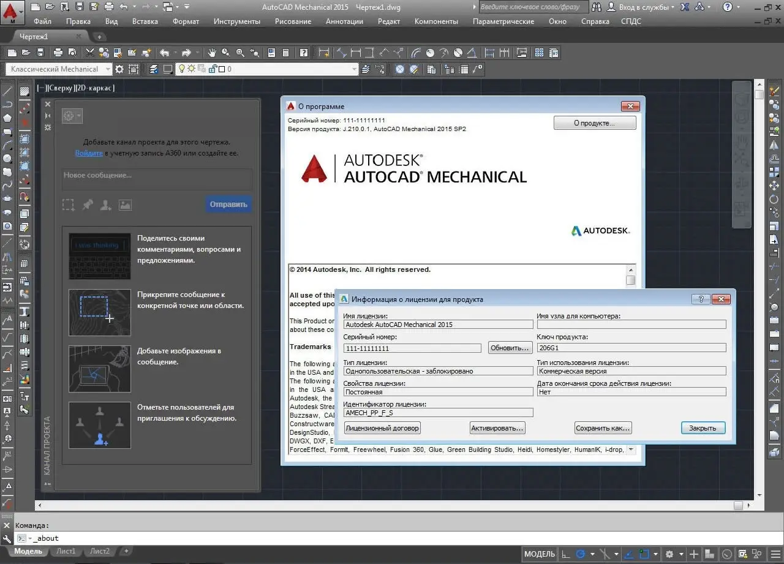Toggle Ortho mode in the status bar
This screenshot has width=784, height=564.
click(565, 554)
